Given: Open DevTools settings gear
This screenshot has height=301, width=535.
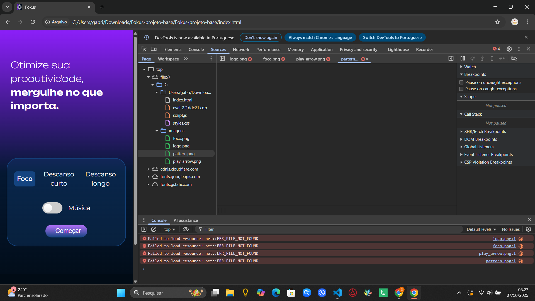Looking at the screenshot, I should coord(509,49).
